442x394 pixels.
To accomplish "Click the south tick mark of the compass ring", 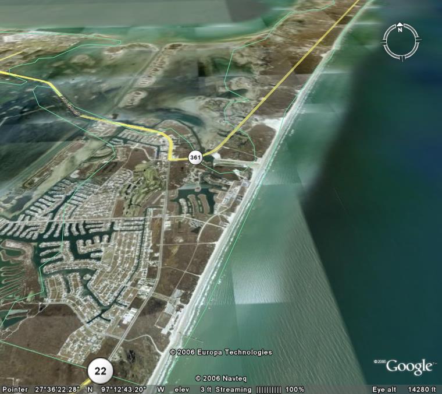I will tap(400, 58).
